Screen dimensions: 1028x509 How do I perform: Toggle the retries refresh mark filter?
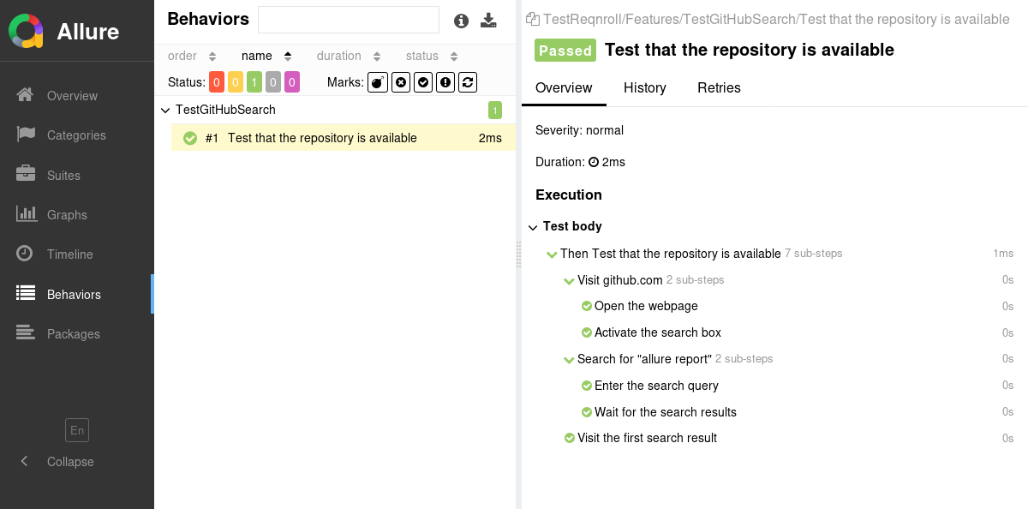pyautogui.click(x=467, y=82)
